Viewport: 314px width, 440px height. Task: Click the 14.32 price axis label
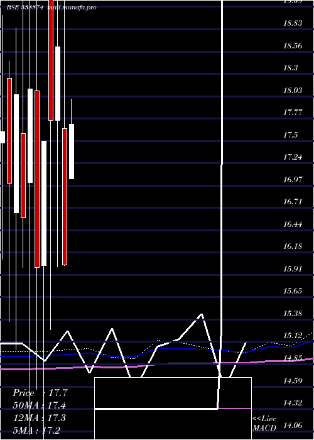coord(293,404)
